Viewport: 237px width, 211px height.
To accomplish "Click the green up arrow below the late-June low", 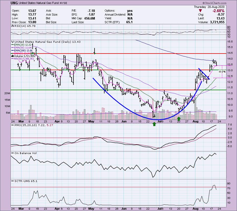I will click(x=154, y=124).
